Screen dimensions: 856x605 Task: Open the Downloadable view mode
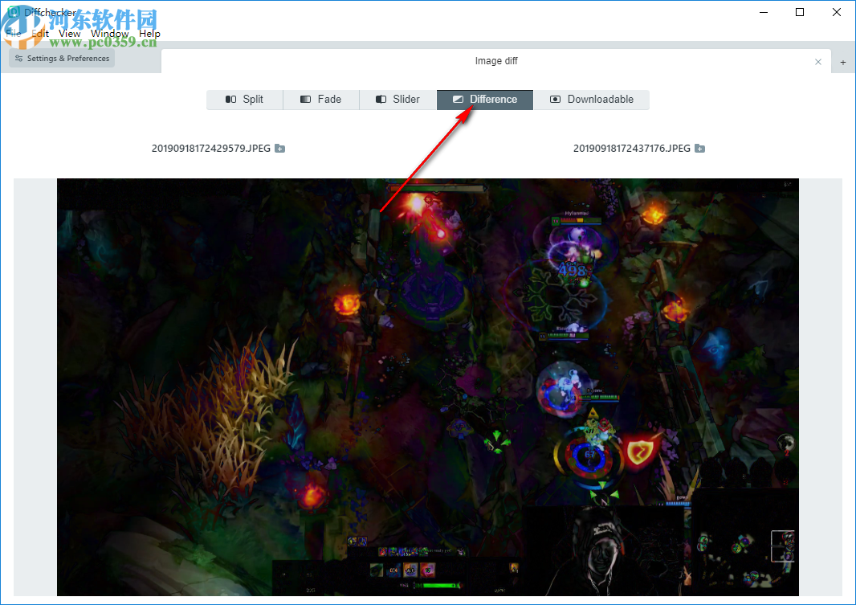(x=592, y=100)
